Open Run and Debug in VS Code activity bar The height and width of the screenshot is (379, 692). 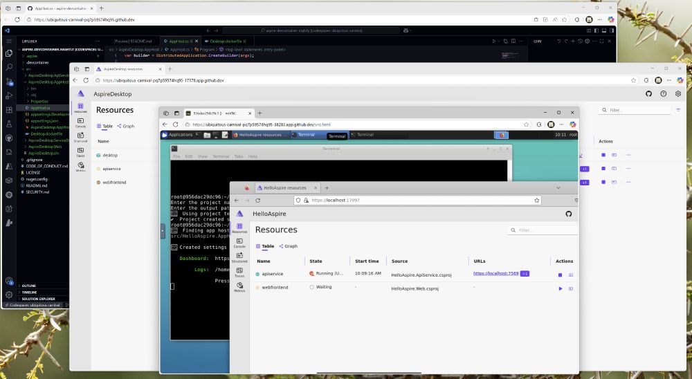coord(9,95)
